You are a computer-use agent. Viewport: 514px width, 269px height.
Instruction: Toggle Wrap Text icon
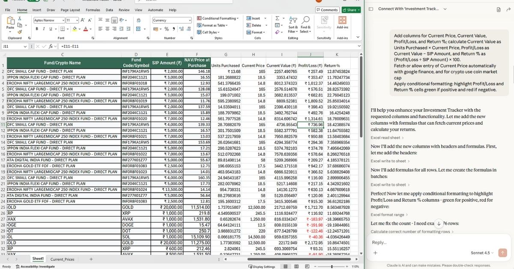point(138,20)
